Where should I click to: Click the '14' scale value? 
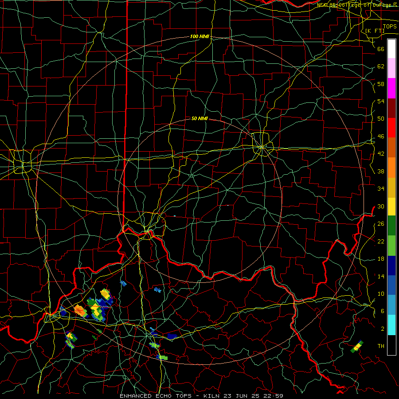pos(381,276)
